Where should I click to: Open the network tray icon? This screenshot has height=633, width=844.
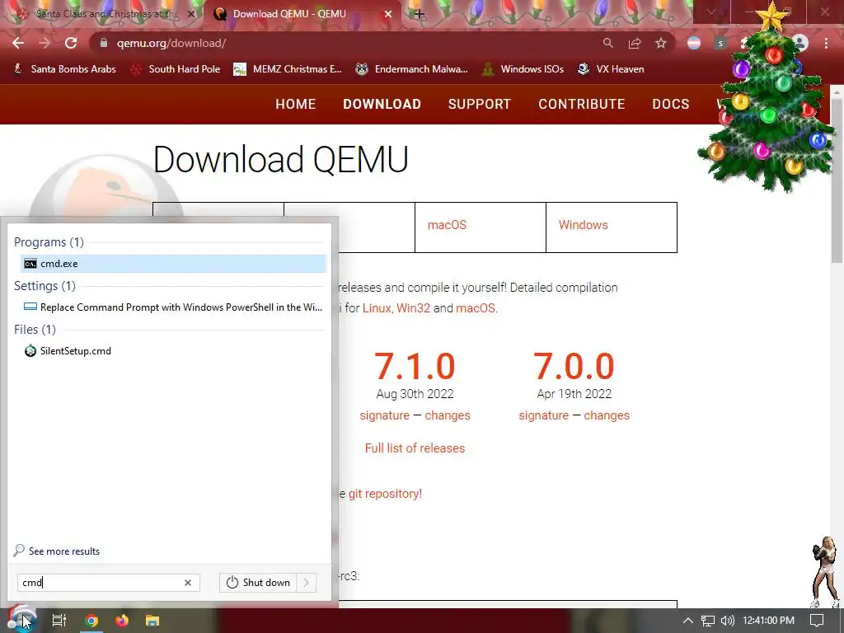pyautogui.click(x=708, y=621)
